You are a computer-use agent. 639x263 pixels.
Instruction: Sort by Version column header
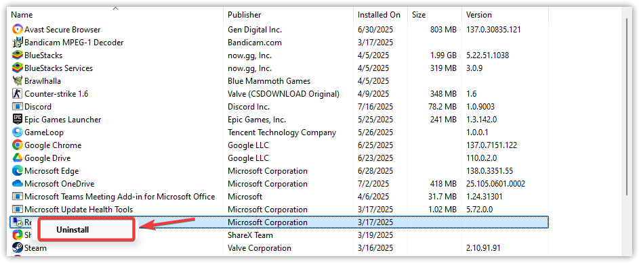(x=479, y=15)
